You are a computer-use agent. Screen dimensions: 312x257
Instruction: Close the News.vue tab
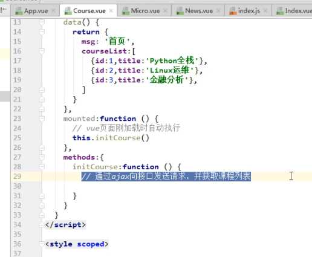tap(218, 11)
